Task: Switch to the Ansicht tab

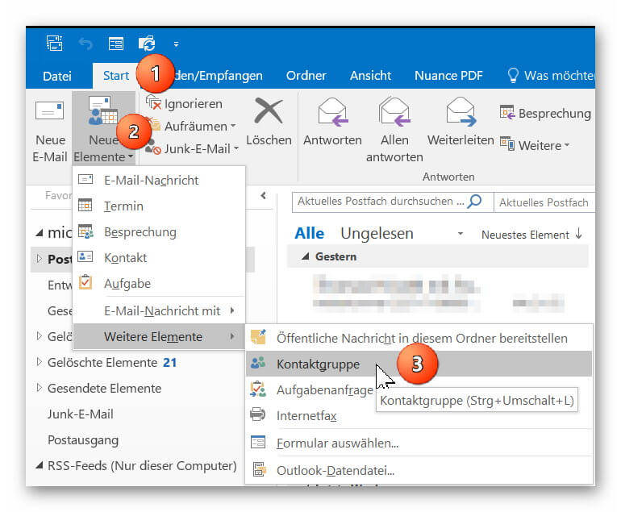Action: tap(370, 75)
